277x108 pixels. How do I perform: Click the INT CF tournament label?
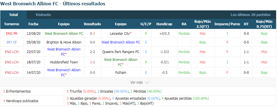click(12, 42)
